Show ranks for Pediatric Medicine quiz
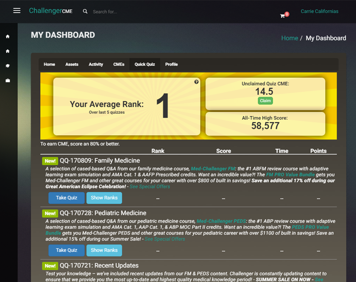Screen dimensions: 356x282 [104, 250]
